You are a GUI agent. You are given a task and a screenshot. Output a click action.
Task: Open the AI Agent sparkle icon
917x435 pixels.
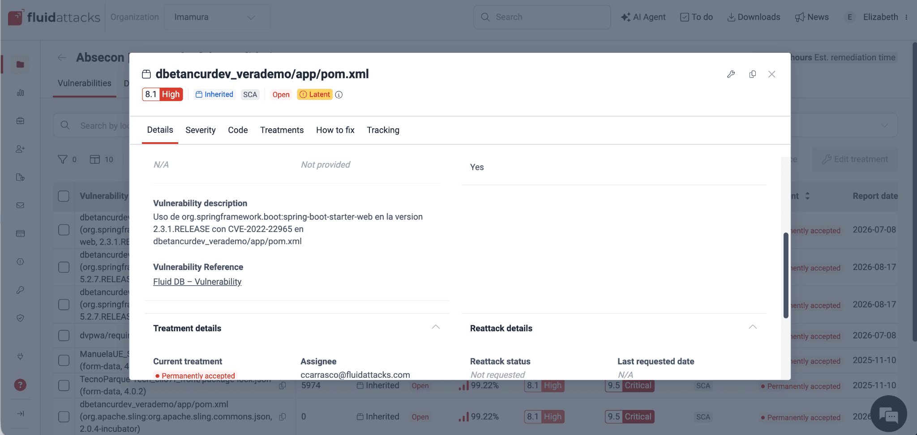tap(626, 17)
